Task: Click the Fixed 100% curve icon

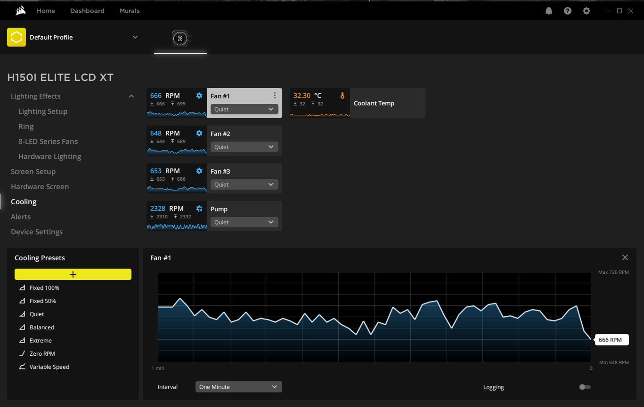Action: (x=22, y=287)
